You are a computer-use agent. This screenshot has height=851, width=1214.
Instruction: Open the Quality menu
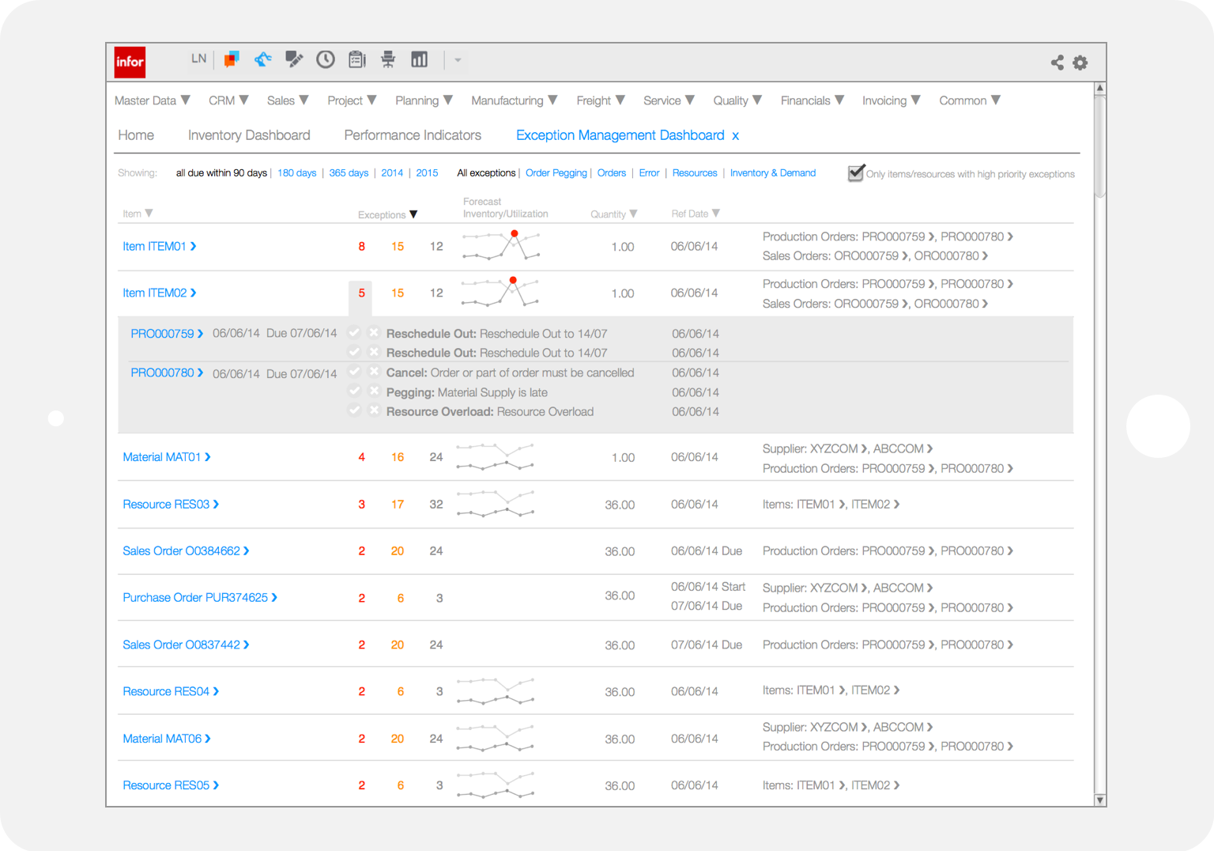pos(737,100)
